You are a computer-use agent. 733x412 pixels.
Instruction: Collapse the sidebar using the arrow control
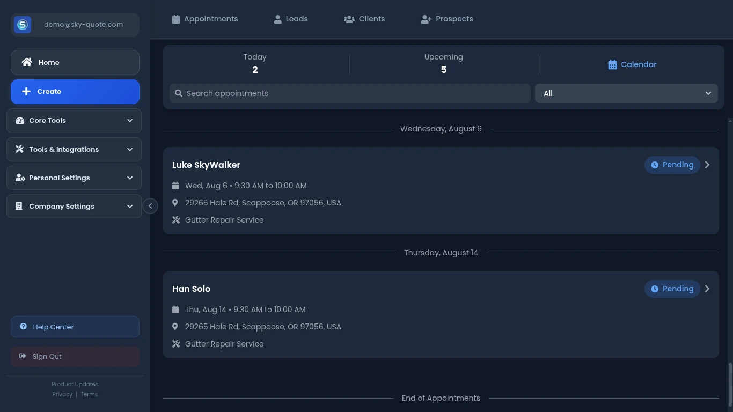151,205
